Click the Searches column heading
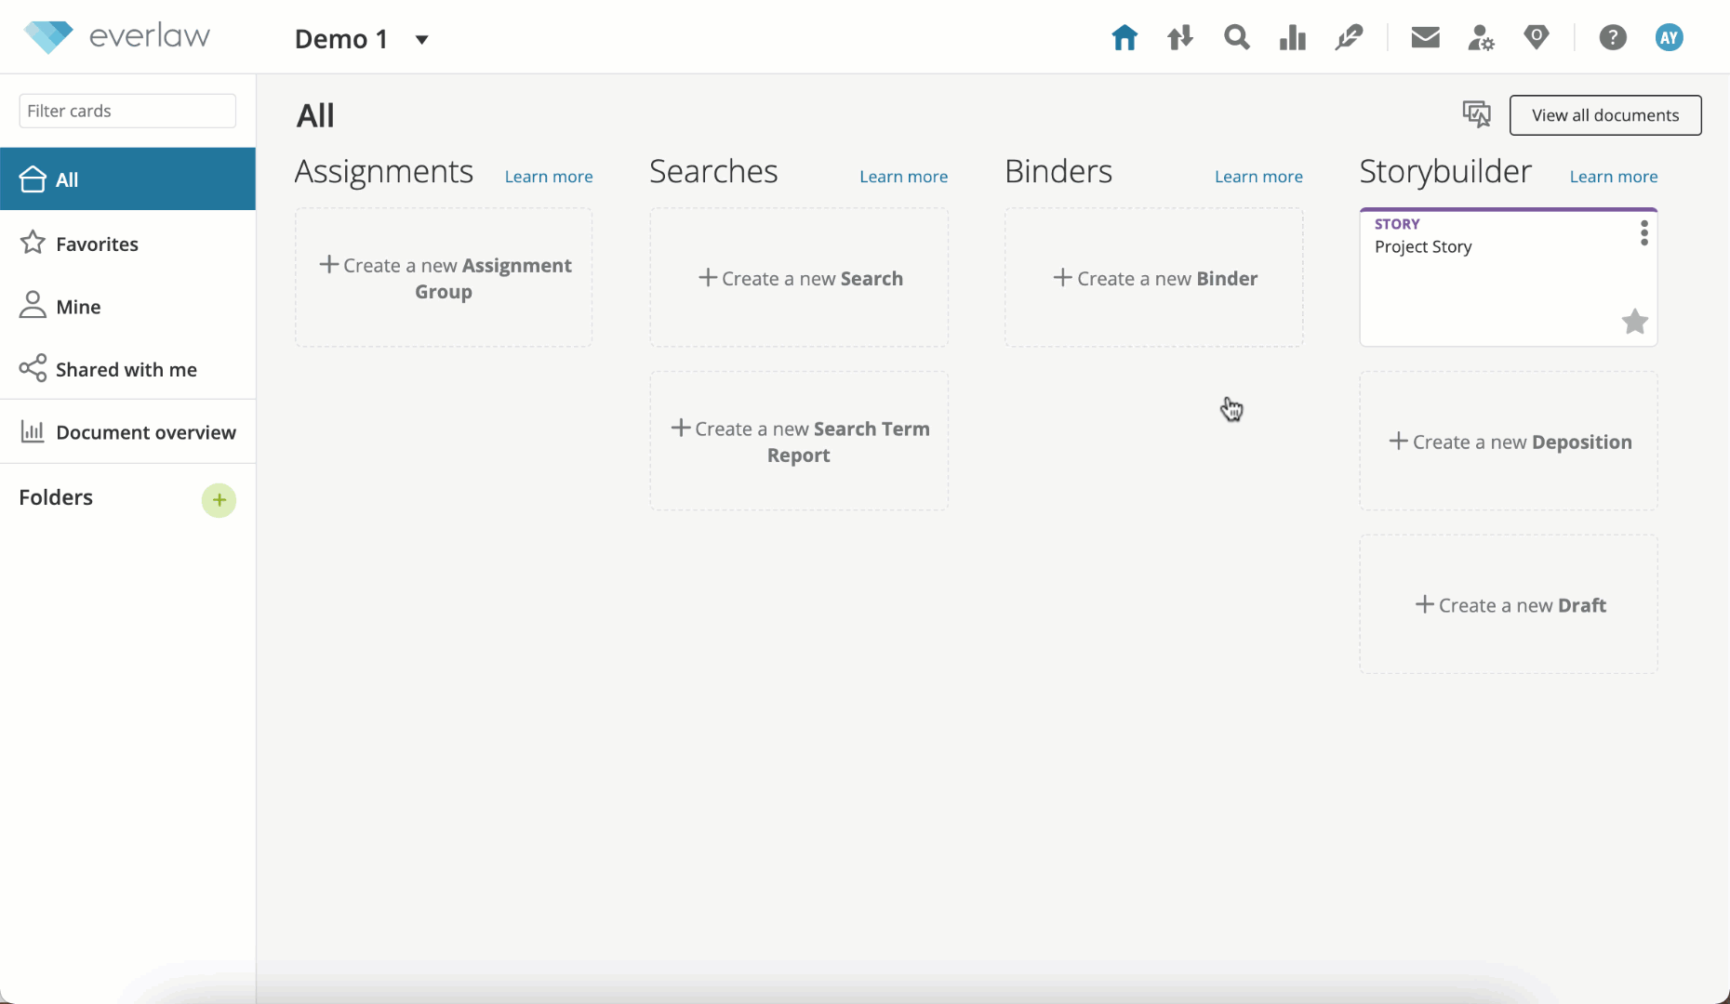Image resolution: width=1730 pixels, height=1004 pixels. tap(713, 172)
